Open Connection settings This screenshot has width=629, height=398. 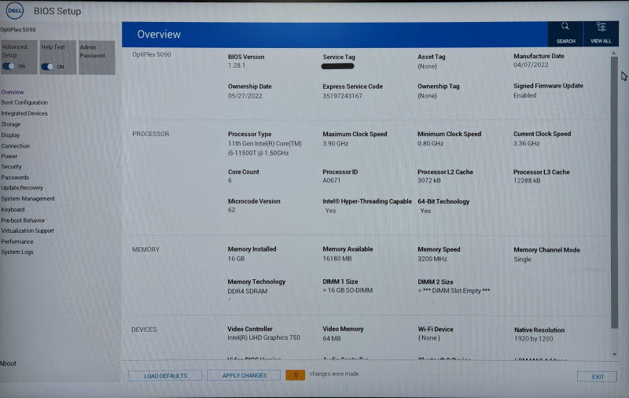15,146
